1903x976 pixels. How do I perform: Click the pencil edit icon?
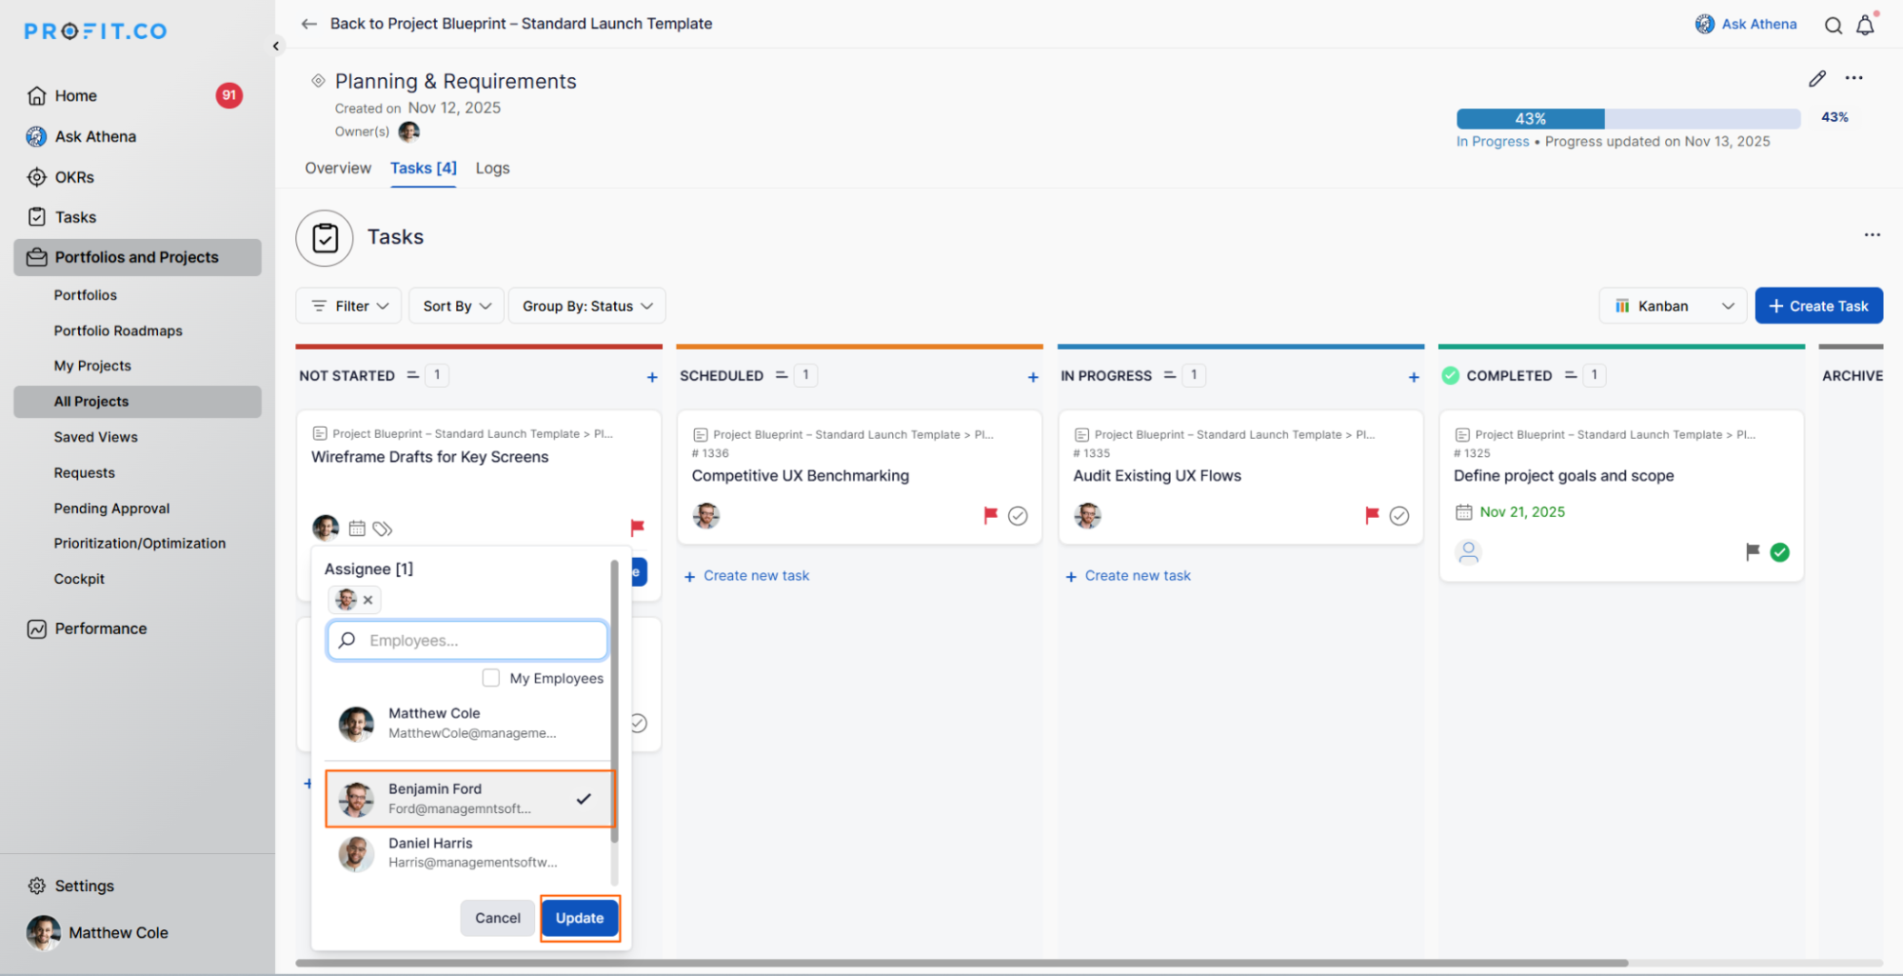click(x=1816, y=79)
